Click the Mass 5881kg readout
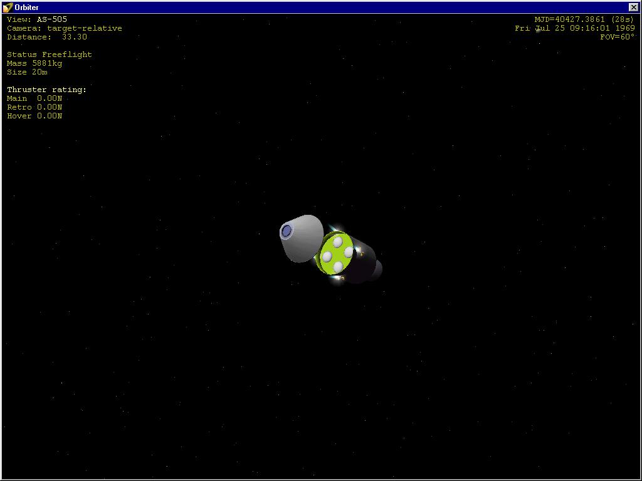The height and width of the screenshot is (481, 642). click(x=34, y=63)
